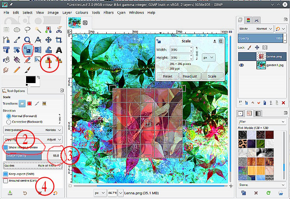Viewport: 290px width, 199px height.
Task: Open the Layer menu
Action: click(67, 13)
